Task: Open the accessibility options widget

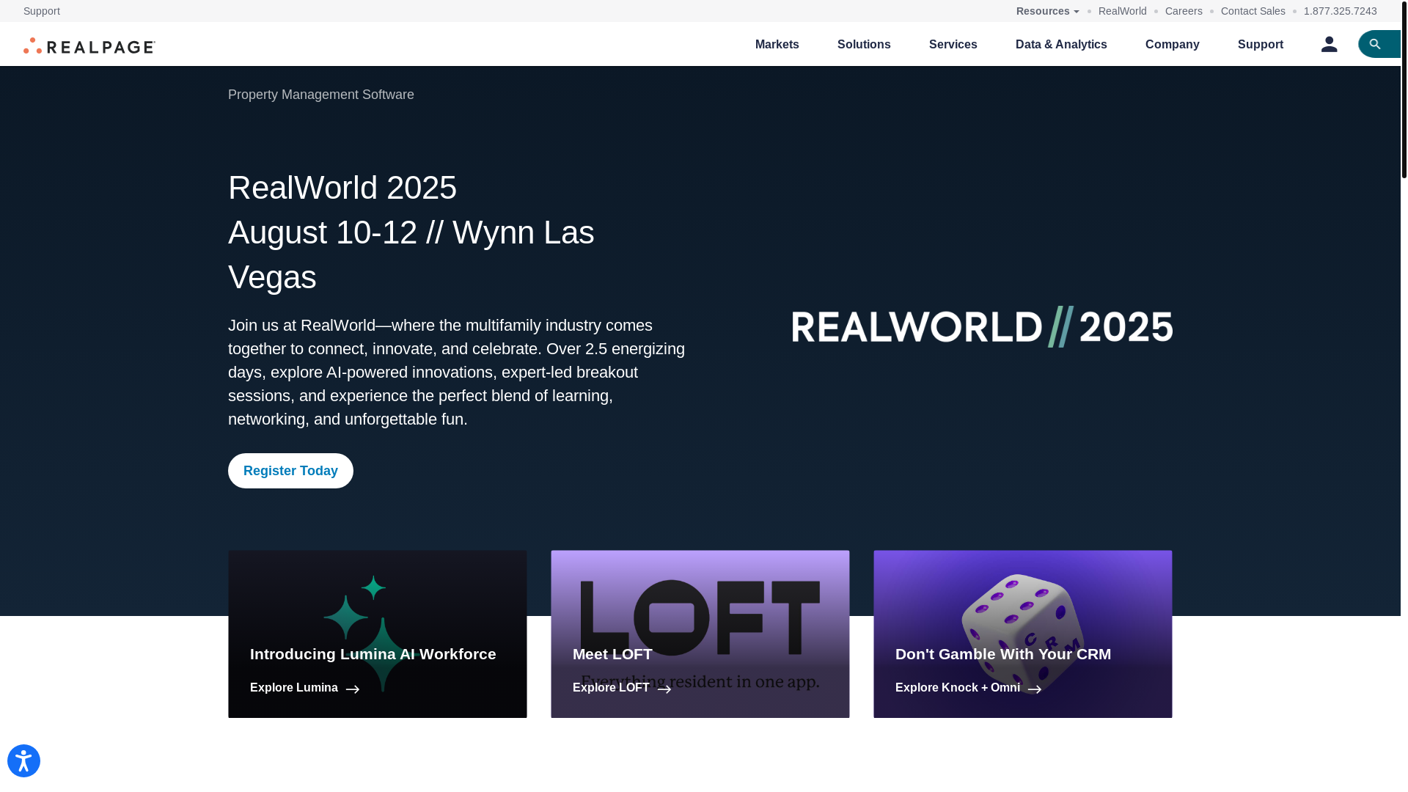Action: 23,760
